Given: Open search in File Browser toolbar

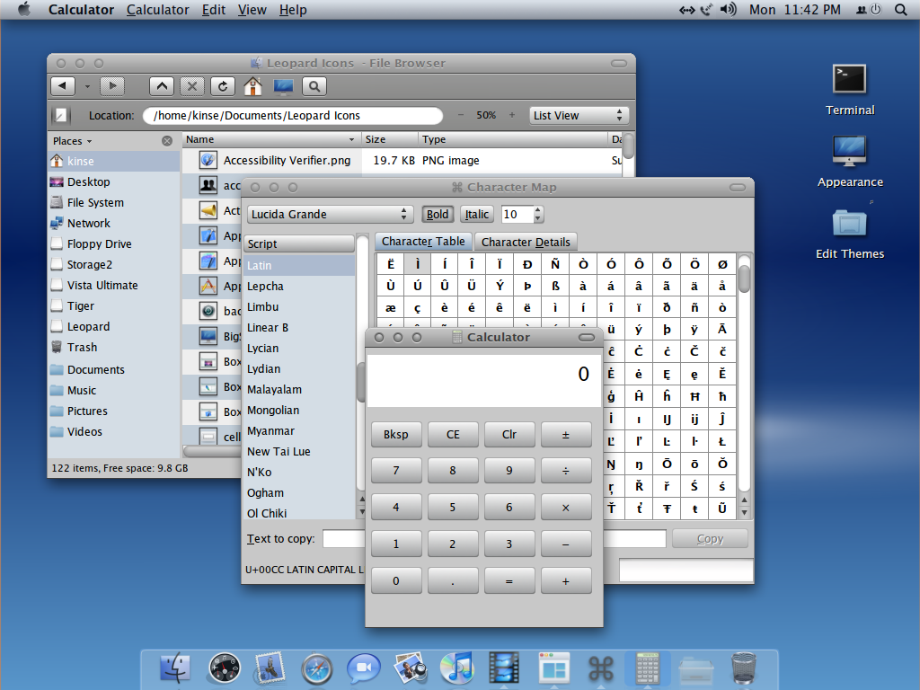Looking at the screenshot, I should 314,86.
